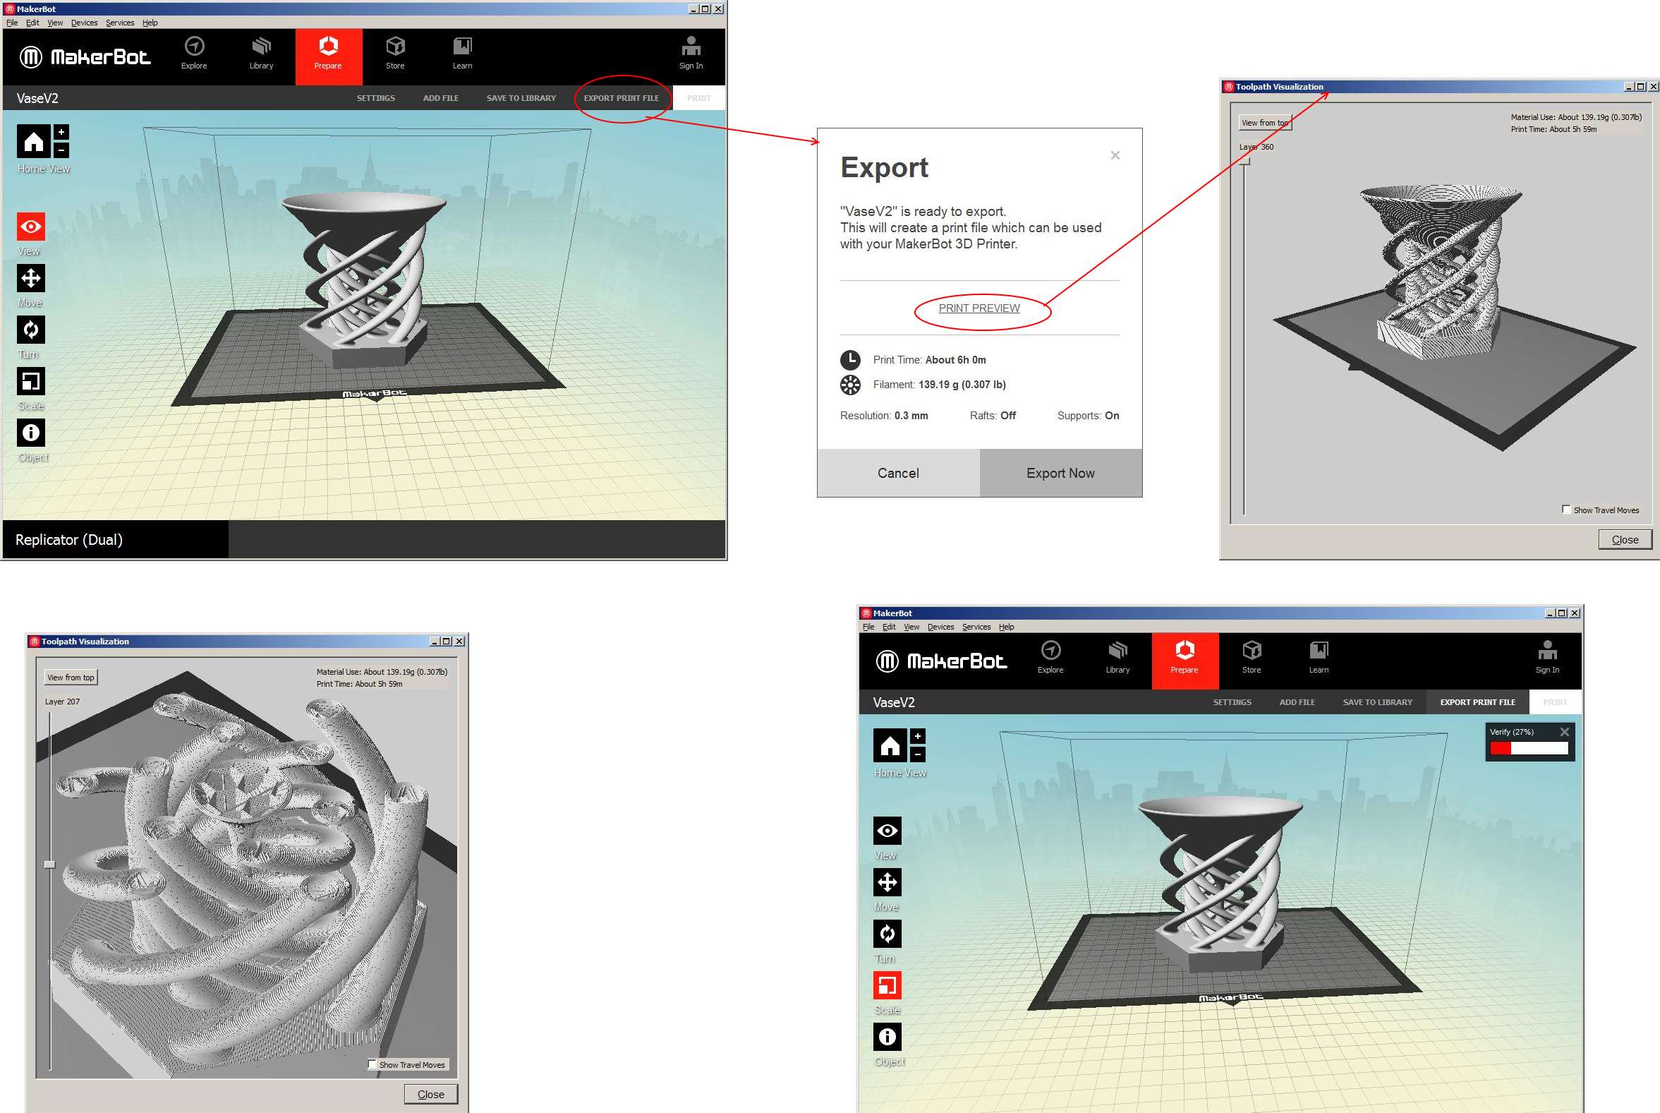Image resolution: width=1660 pixels, height=1113 pixels.
Task: Click the circled EXPORT PRINT FILE tab
Action: tap(621, 98)
